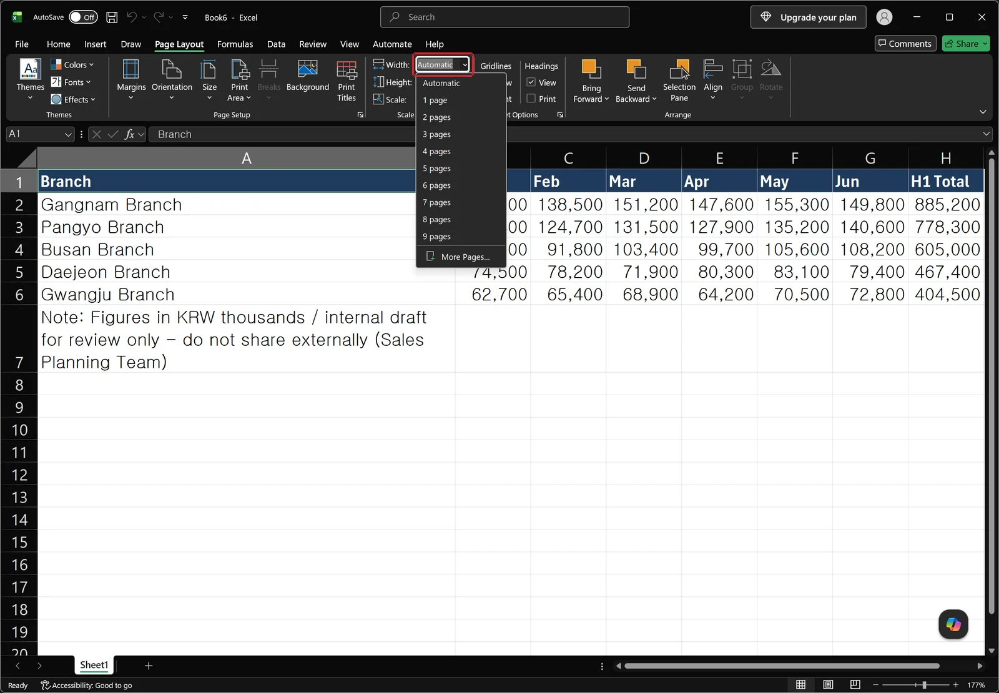Viewport: 999px width, 693px height.
Task: Select cell with Gangnam Branch
Action: [x=247, y=205]
